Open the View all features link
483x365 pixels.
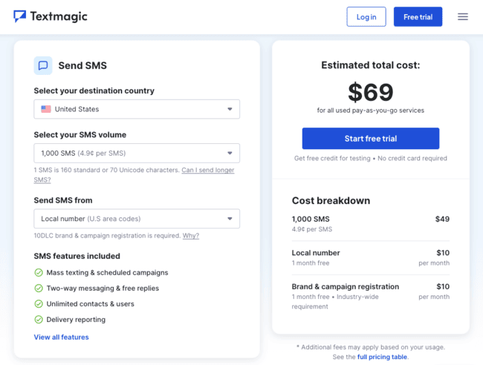pyautogui.click(x=61, y=337)
